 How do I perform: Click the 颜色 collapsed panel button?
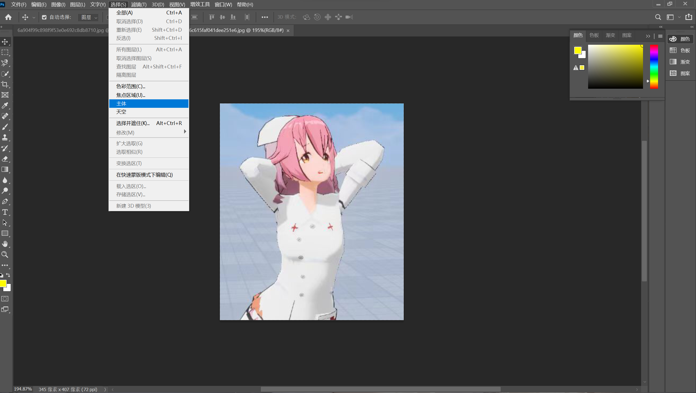680,39
